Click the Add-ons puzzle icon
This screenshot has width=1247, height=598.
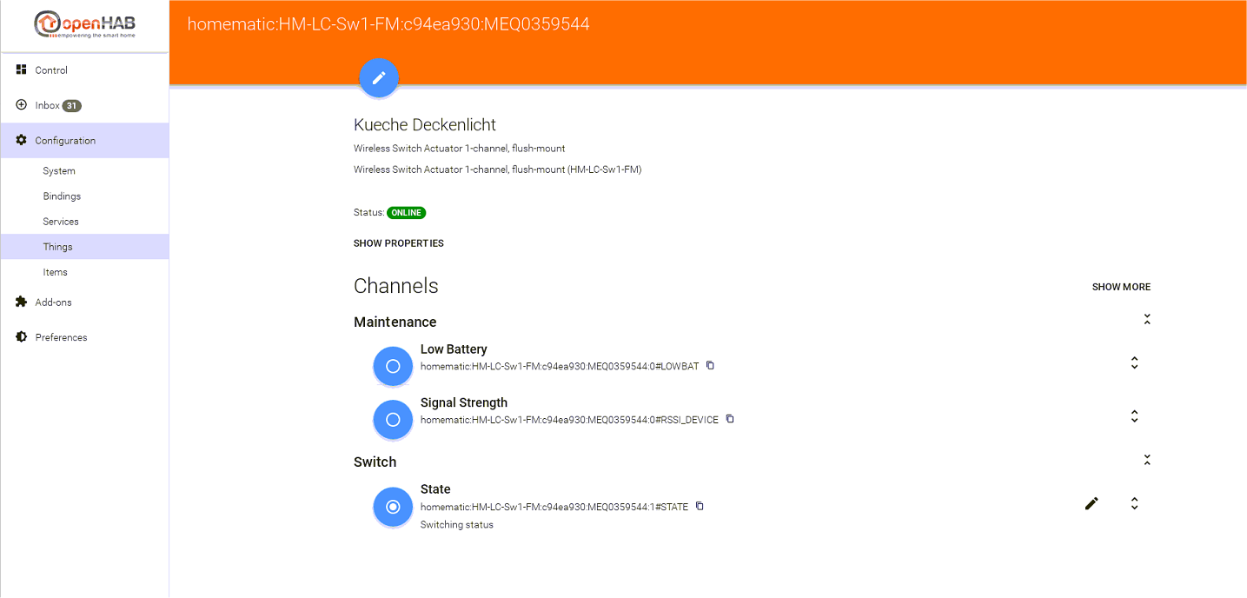pos(22,302)
